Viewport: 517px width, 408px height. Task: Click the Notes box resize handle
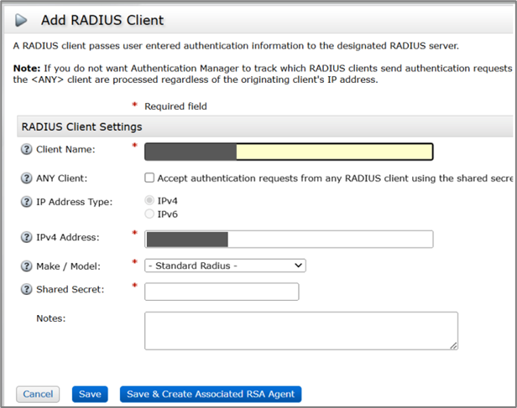454,345
